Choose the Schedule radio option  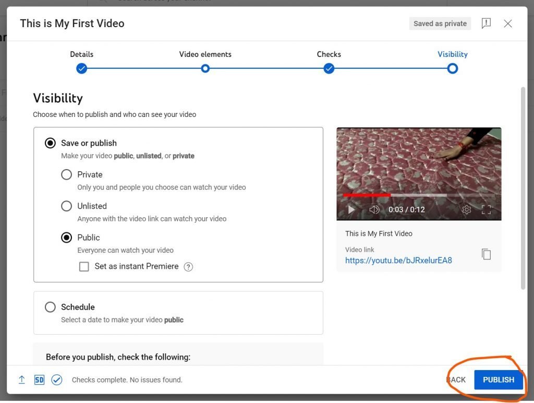tap(50, 307)
